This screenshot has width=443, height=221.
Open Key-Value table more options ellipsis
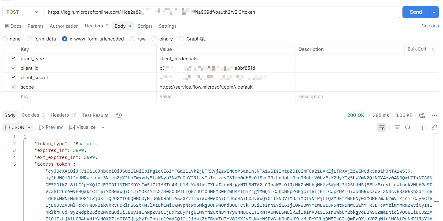click(434, 49)
